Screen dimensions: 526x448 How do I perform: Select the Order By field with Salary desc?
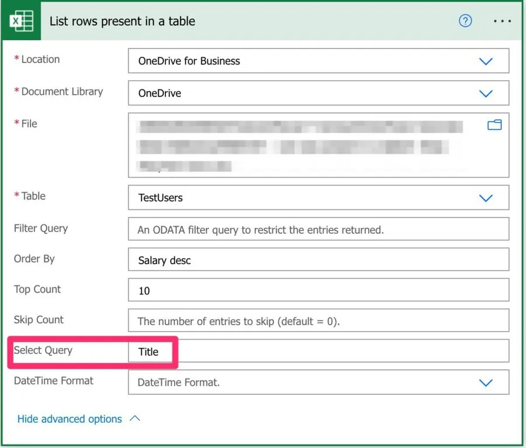[319, 260]
